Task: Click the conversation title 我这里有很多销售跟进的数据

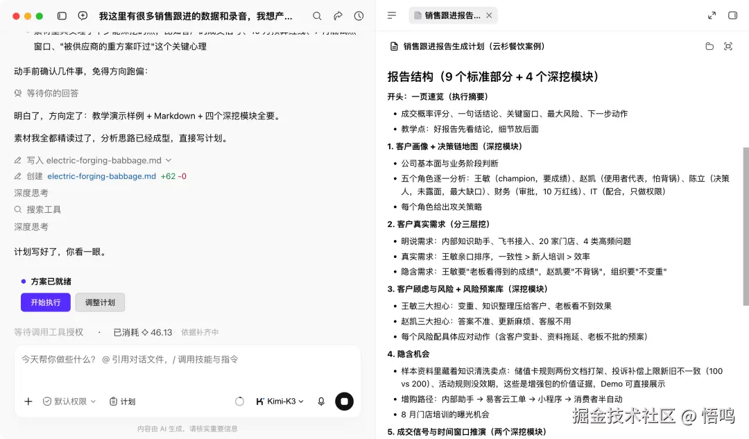Action: tap(196, 16)
